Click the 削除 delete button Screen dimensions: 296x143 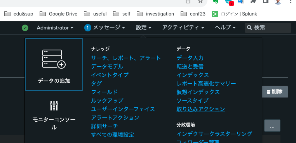point(275,92)
